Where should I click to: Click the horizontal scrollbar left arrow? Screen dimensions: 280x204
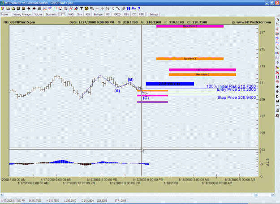coord(2,195)
